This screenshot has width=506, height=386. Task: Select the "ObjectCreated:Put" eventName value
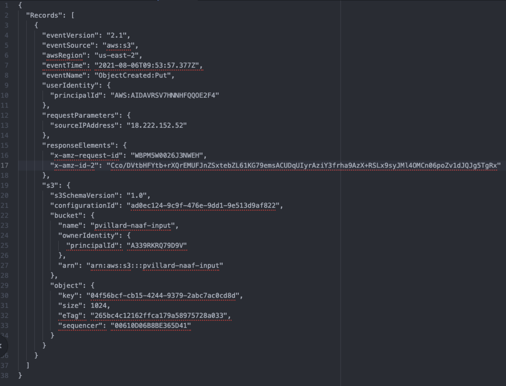coord(134,75)
